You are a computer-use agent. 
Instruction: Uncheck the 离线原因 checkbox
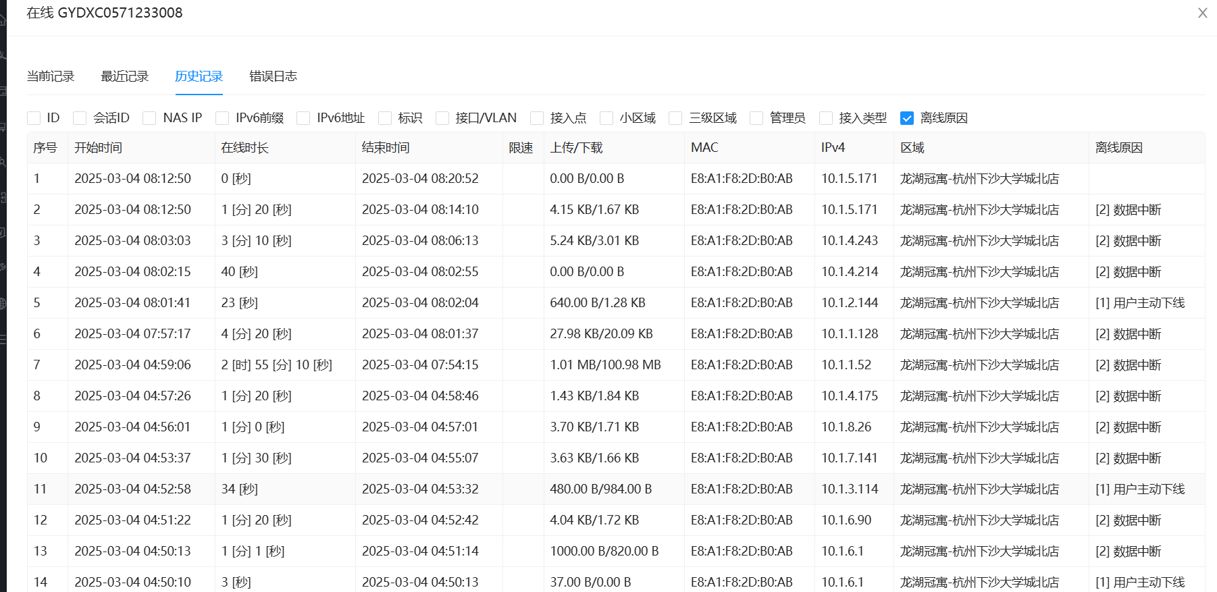click(x=907, y=118)
